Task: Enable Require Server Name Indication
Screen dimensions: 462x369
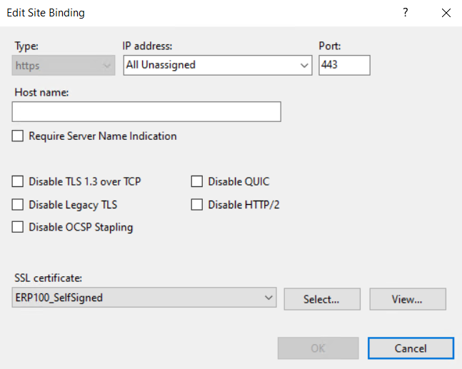Action: [x=18, y=136]
